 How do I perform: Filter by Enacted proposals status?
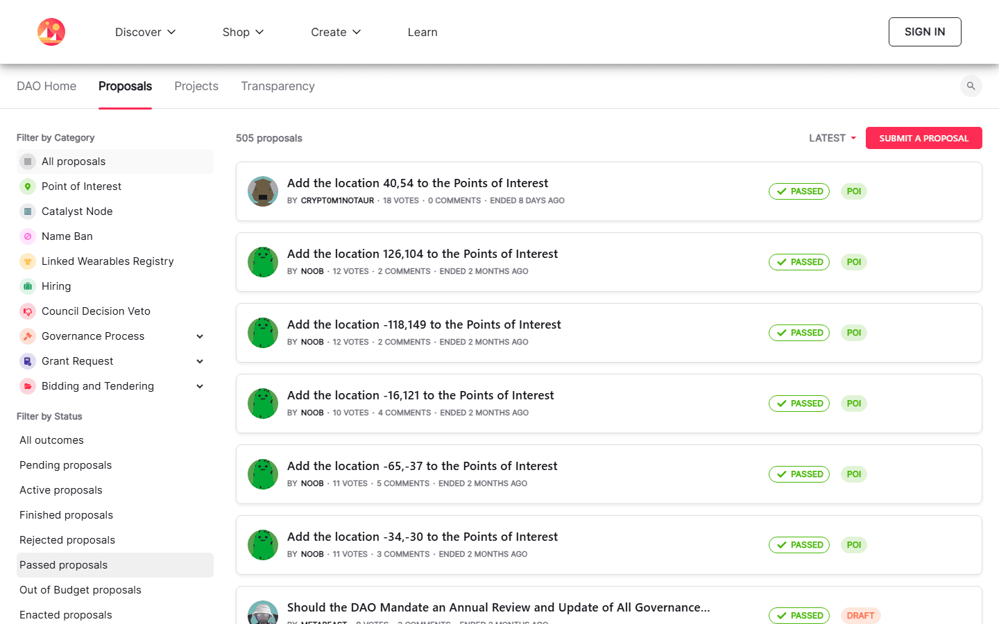[115, 615]
